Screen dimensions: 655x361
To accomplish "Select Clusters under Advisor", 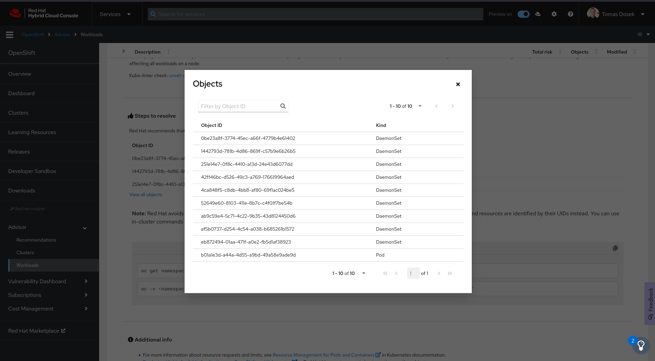I will [25, 252].
